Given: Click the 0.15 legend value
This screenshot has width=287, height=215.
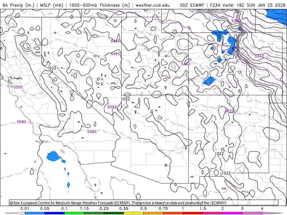Looking at the screenshot, I should coord(84,209).
